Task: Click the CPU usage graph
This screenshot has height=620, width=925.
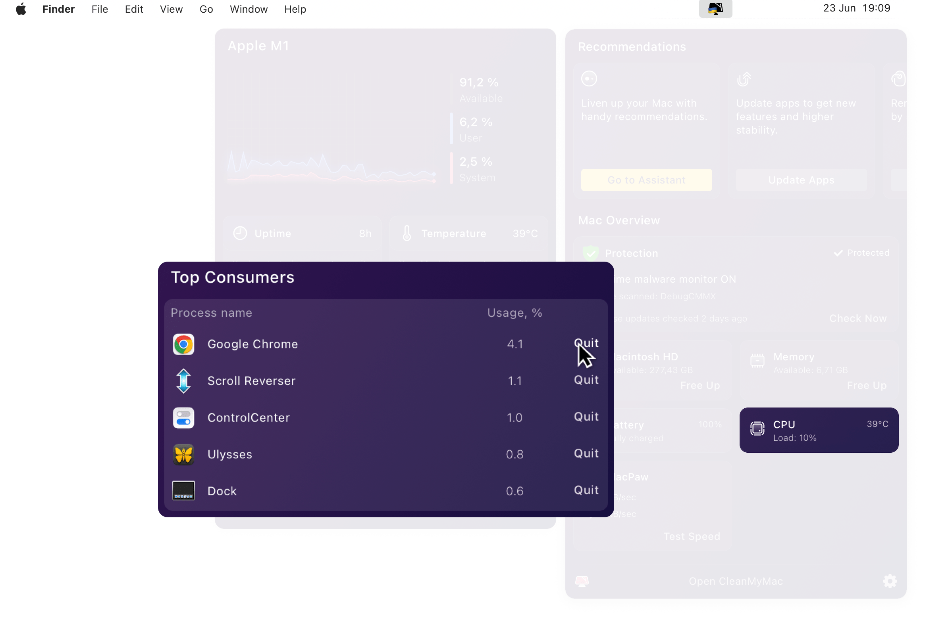Action: pyautogui.click(x=331, y=166)
